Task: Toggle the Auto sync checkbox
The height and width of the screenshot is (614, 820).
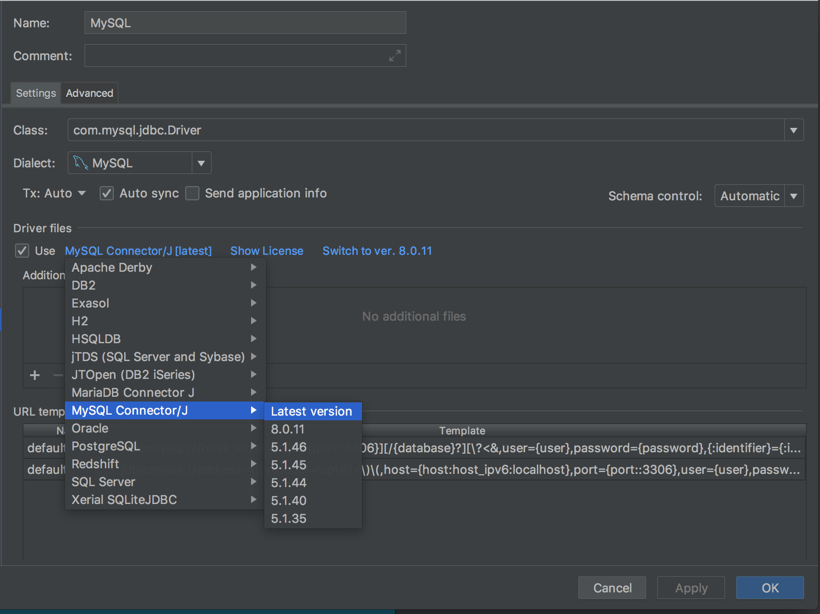Action: point(107,193)
